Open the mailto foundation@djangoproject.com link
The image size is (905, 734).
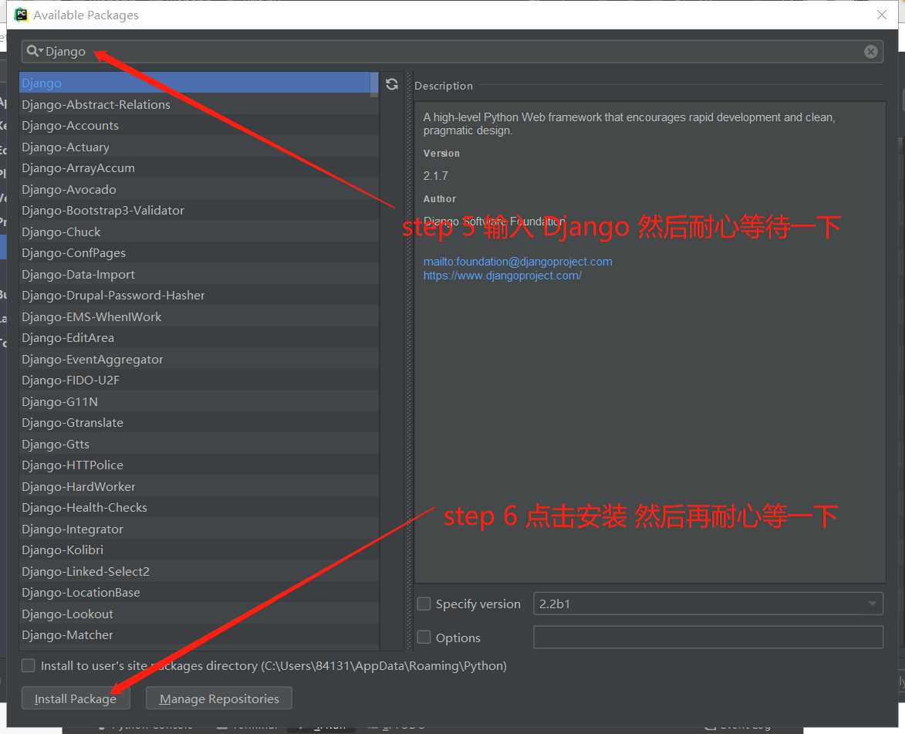pos(518,262)
